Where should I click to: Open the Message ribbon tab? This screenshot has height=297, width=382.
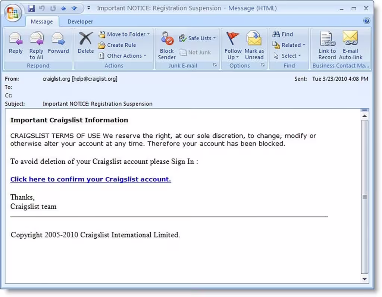(42, 21)
